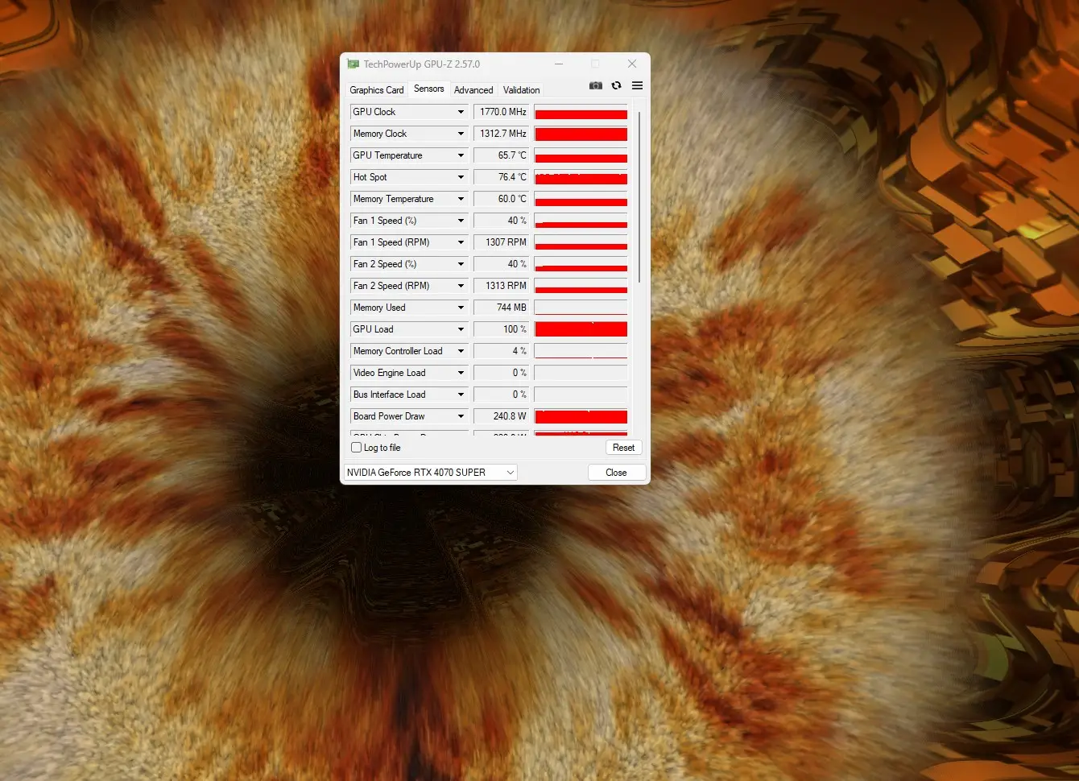Open the Board Power Draw dropdown
This screenshot has height=781, width=1079.
point(461,416)
